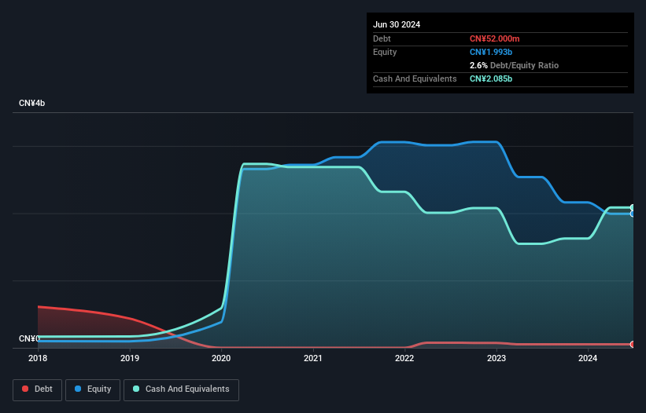Toggle the Cash And Equivalents legend button

181,389
